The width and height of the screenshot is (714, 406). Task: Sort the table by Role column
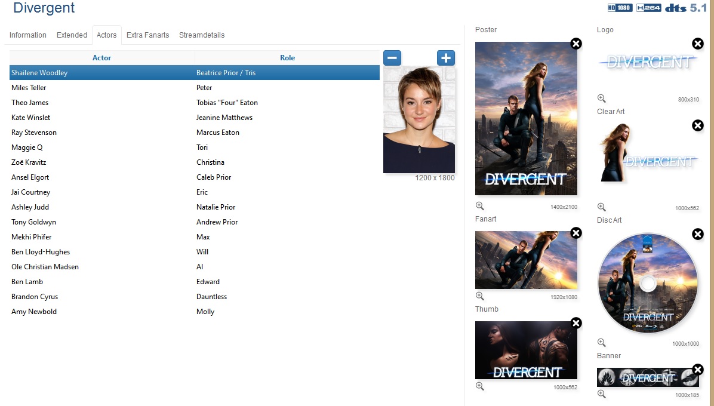click(287, 58)
